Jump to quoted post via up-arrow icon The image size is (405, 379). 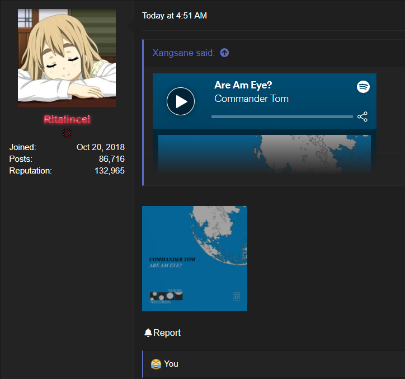(224, 53)
